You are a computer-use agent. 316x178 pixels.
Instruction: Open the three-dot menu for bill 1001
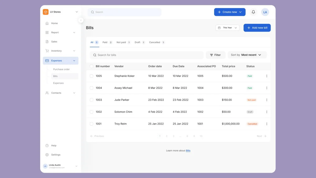coord(267,124)
